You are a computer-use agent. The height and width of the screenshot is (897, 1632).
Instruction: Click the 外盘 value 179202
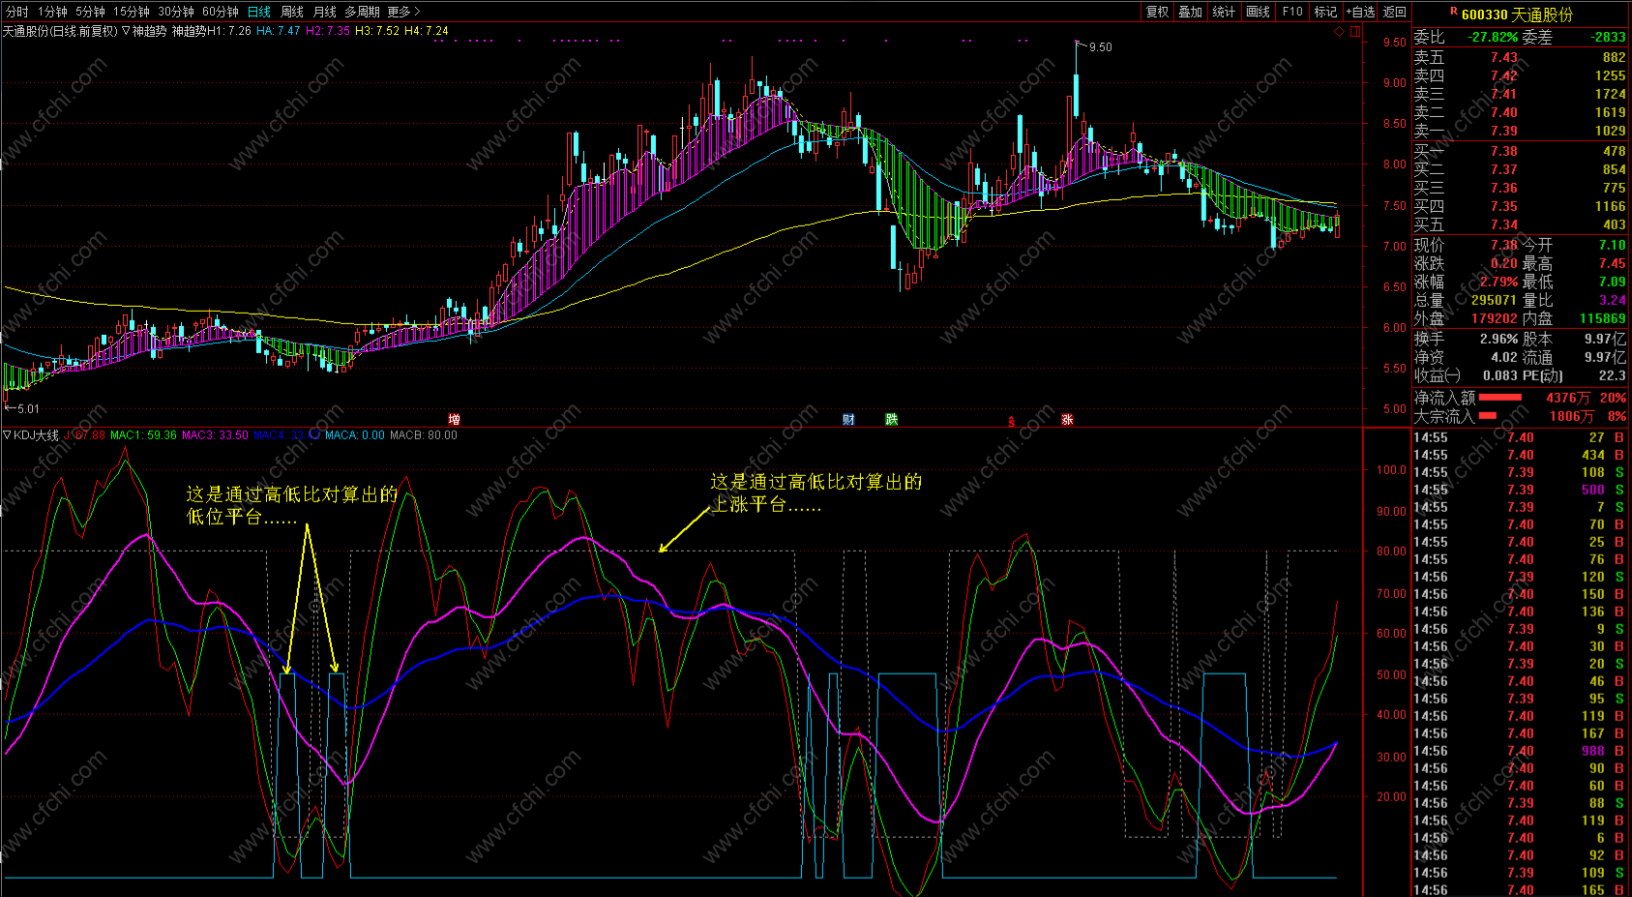1494,318
